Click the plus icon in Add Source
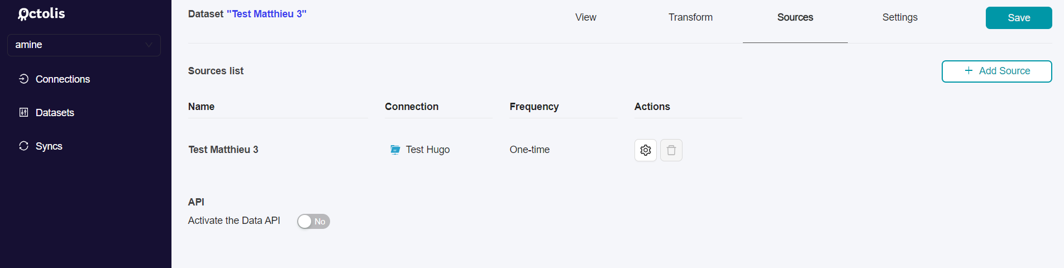Viewport: 1064px width, 268px height. pos(968,70)
